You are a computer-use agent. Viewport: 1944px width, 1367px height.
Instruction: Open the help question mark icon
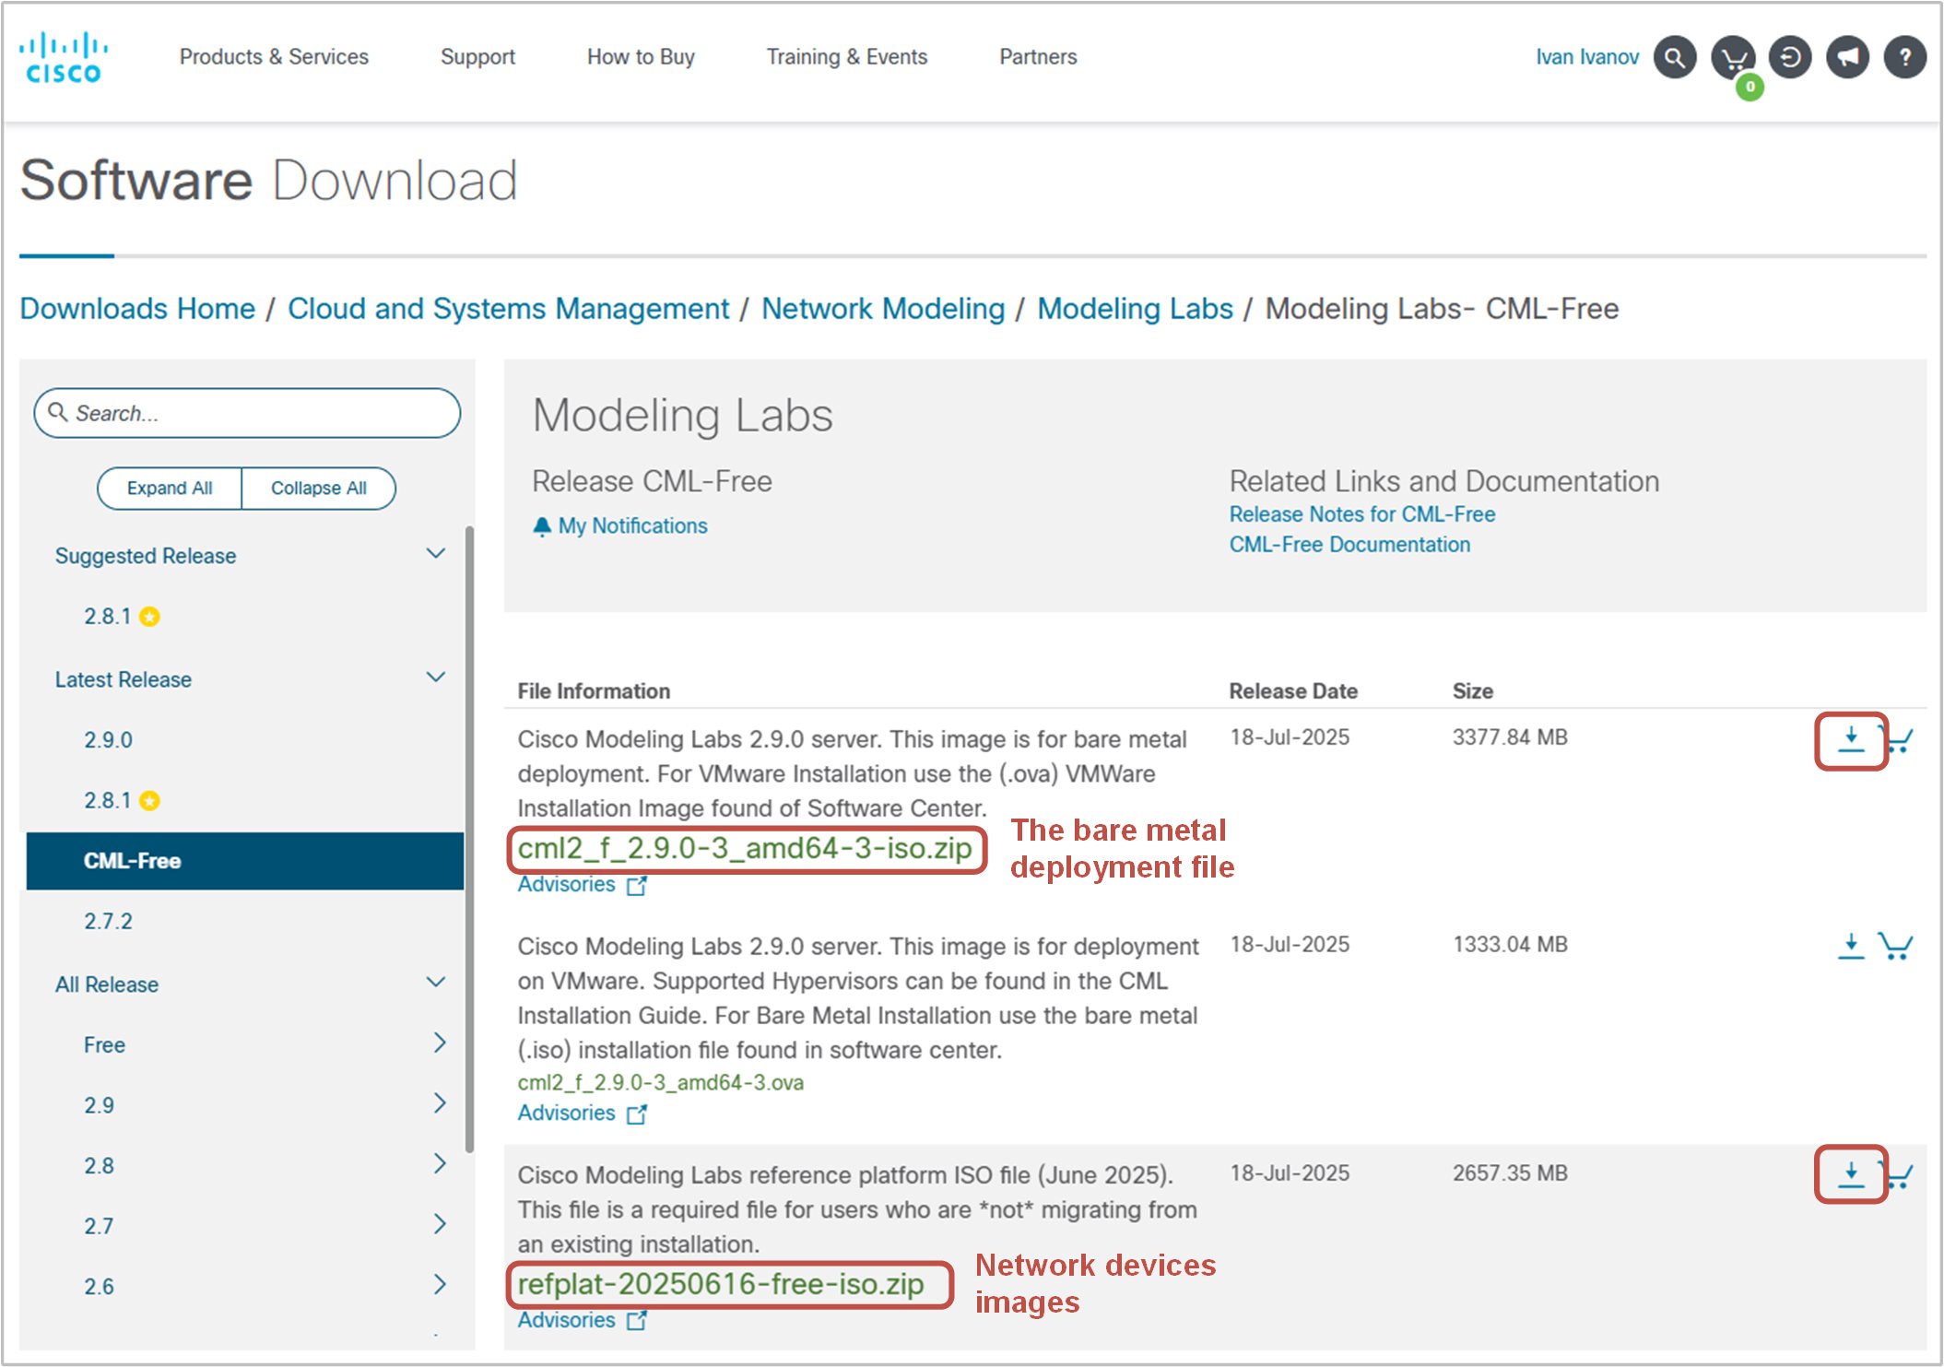[1904, 57]
